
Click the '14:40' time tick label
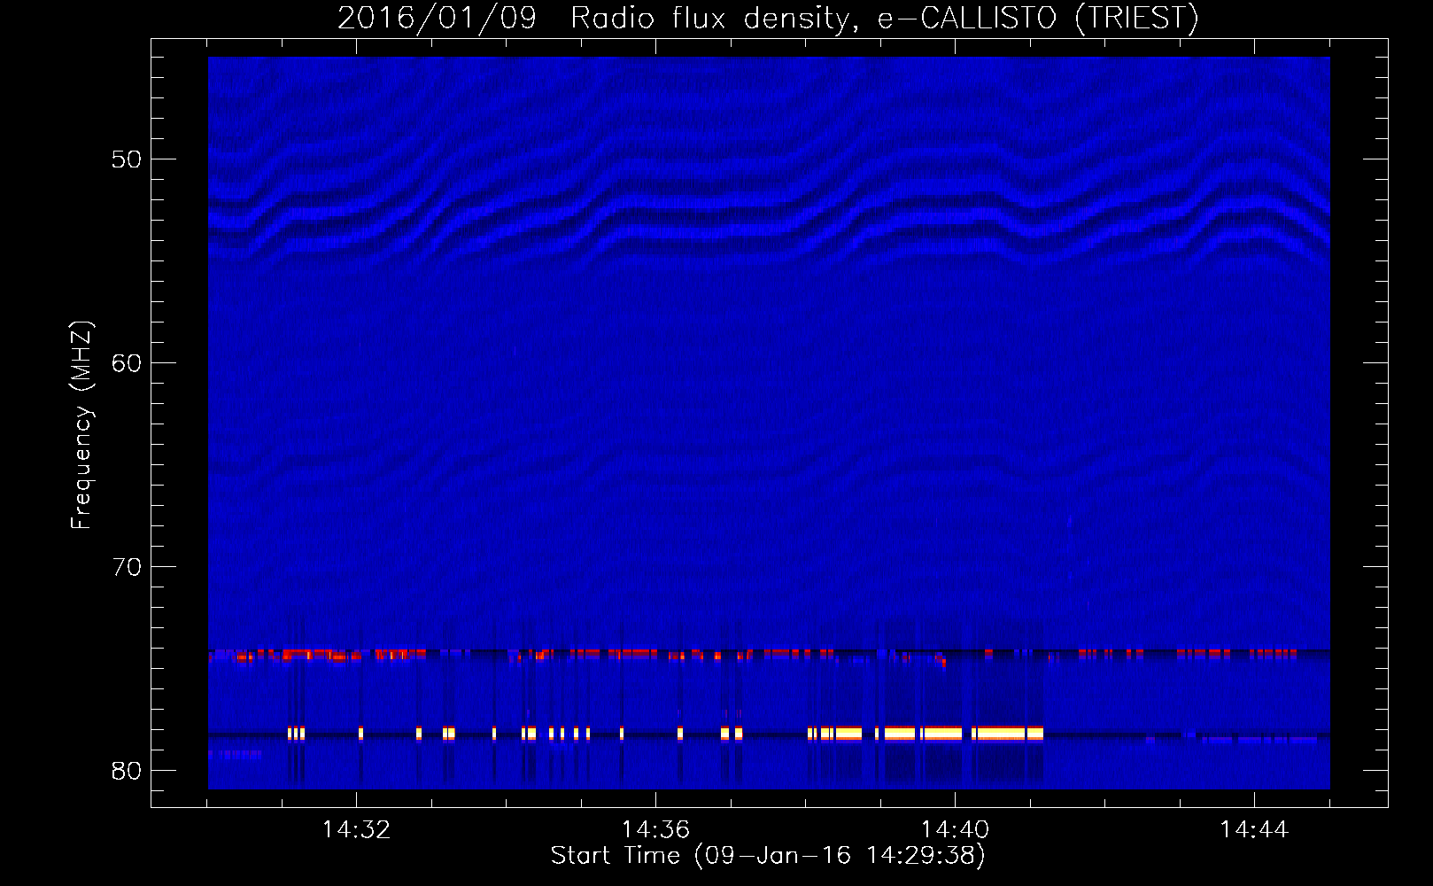pos(955,830)
